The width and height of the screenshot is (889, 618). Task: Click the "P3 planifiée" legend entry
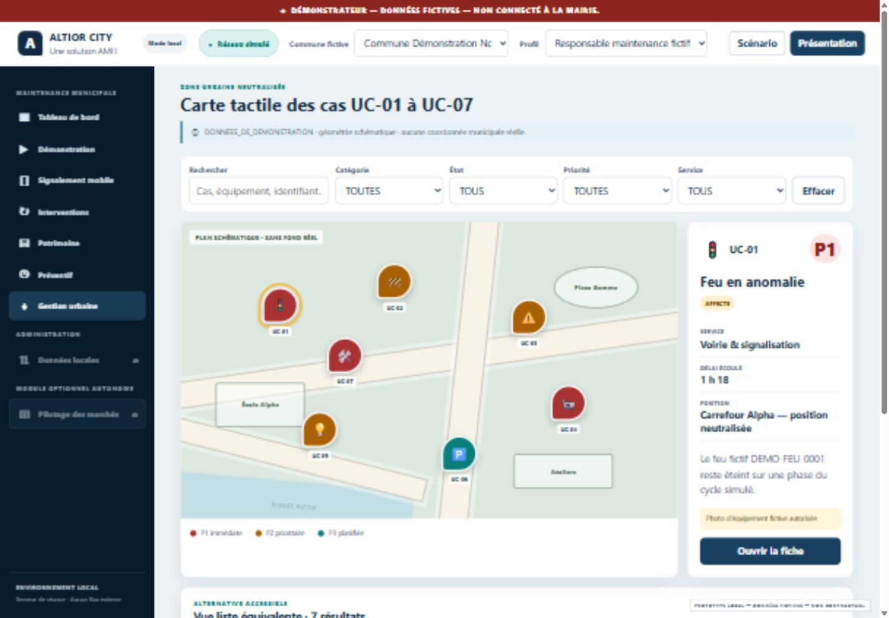(341, 533)
